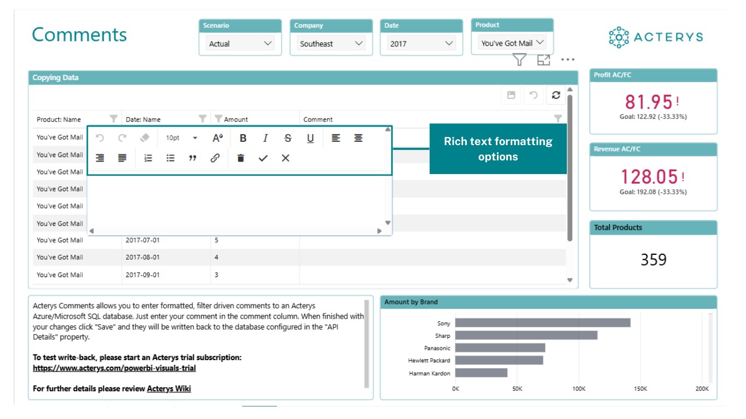Open the Acterys trial subscription link
Viewport: 746px width, 419px height.
[114, 368]
